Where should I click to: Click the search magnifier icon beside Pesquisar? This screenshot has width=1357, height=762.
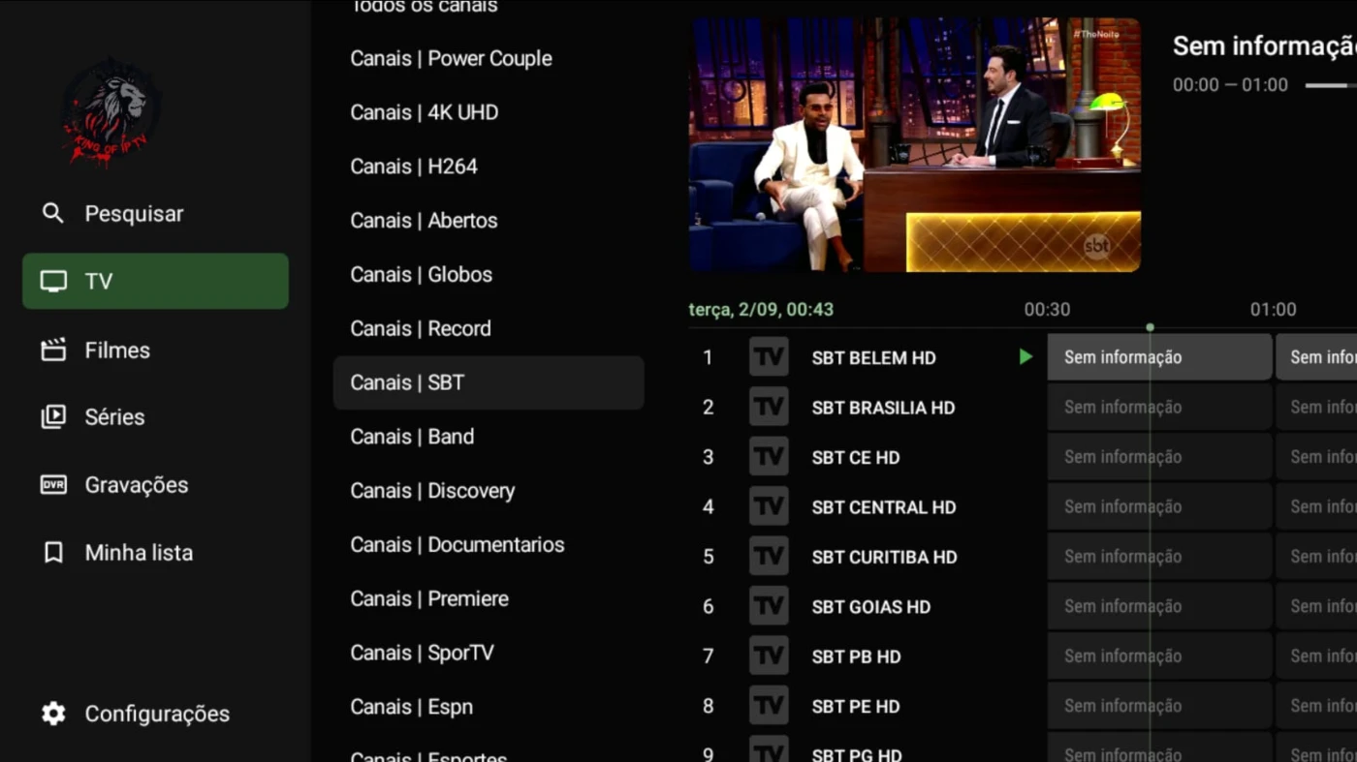[53, 213]
